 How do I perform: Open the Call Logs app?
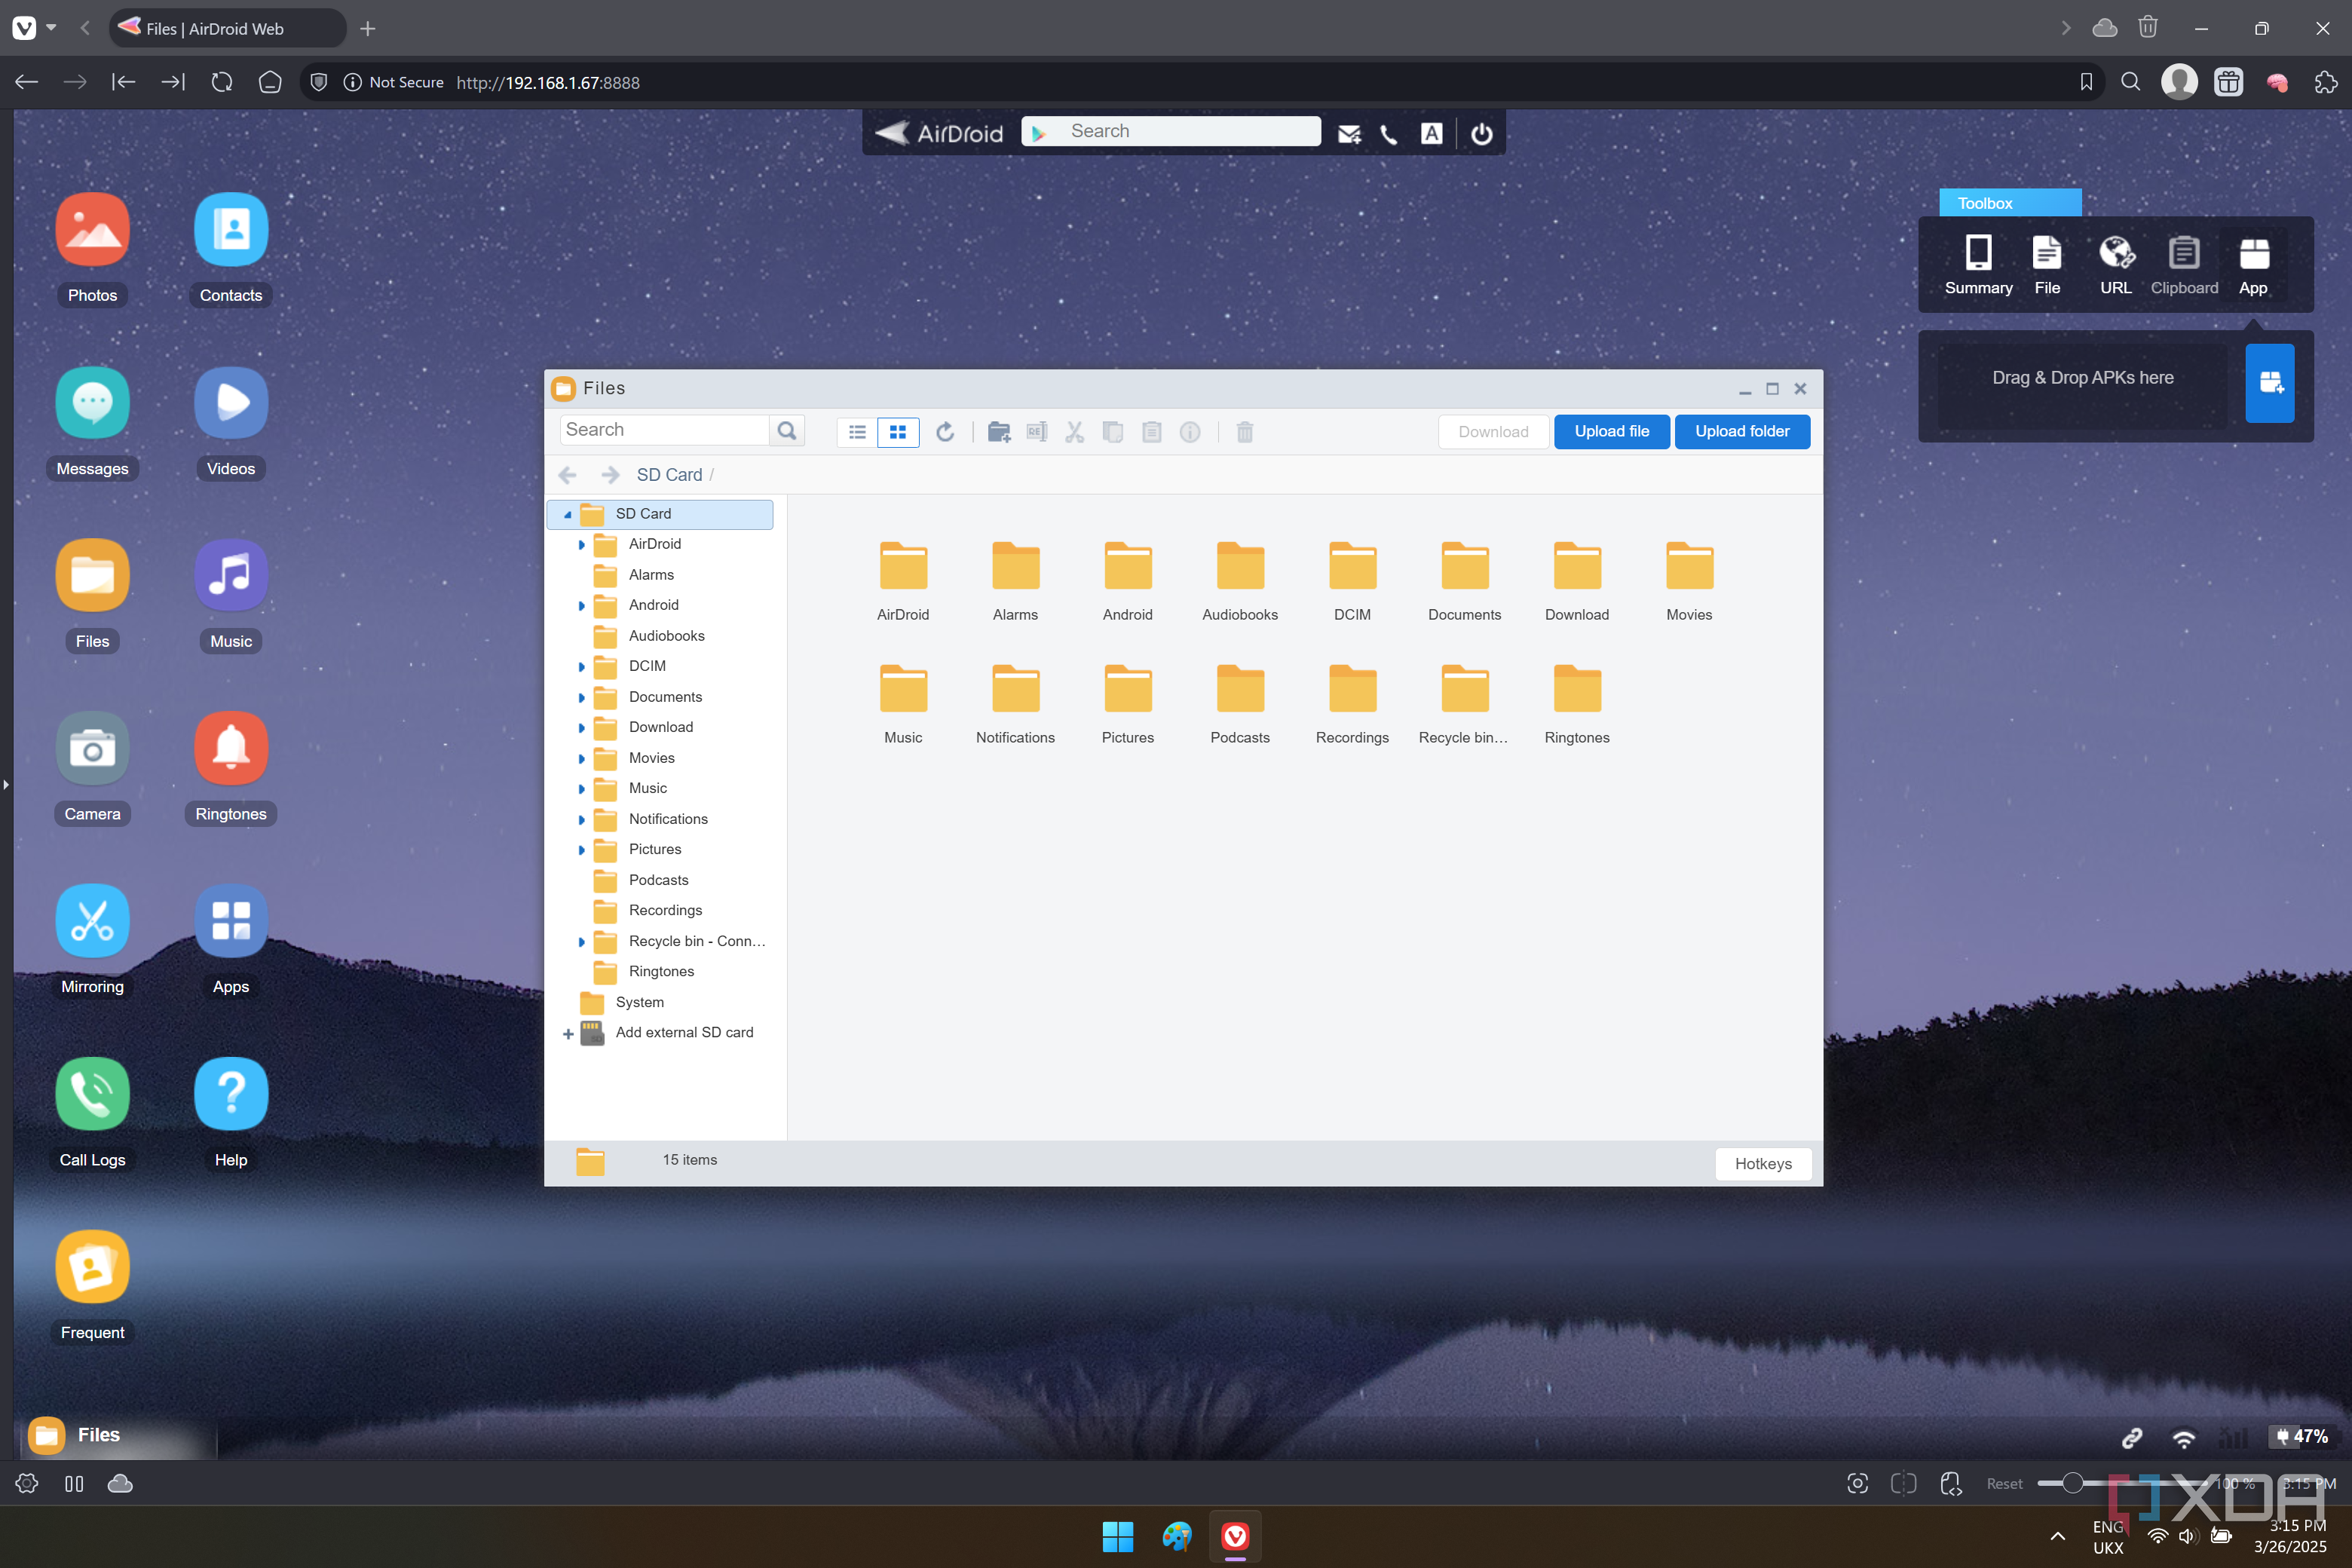point(92,1094)
